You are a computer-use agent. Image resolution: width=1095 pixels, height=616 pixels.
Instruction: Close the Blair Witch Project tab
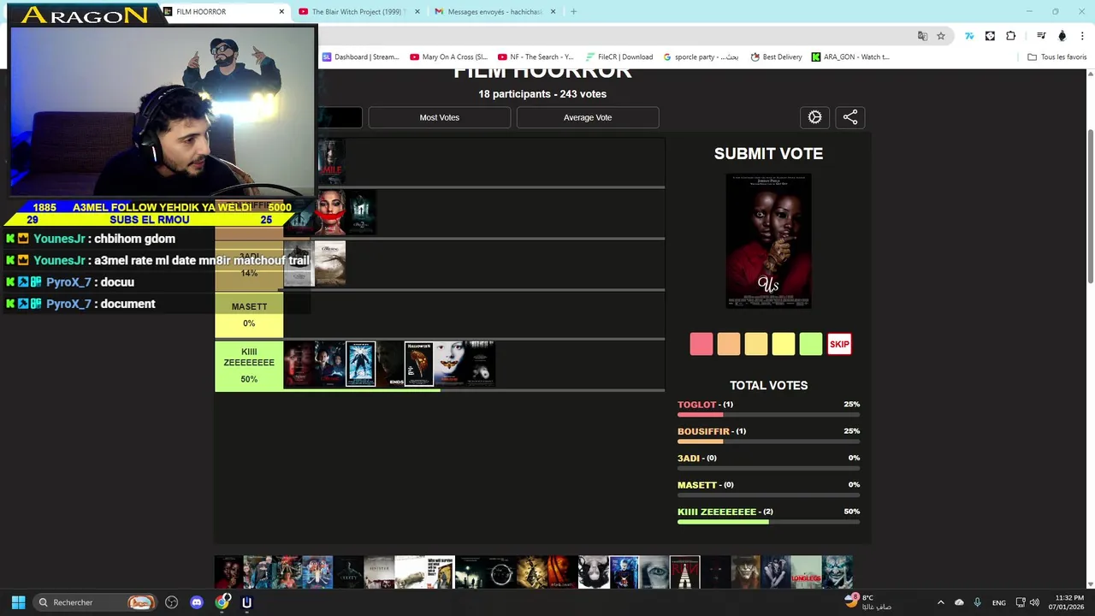417,12
